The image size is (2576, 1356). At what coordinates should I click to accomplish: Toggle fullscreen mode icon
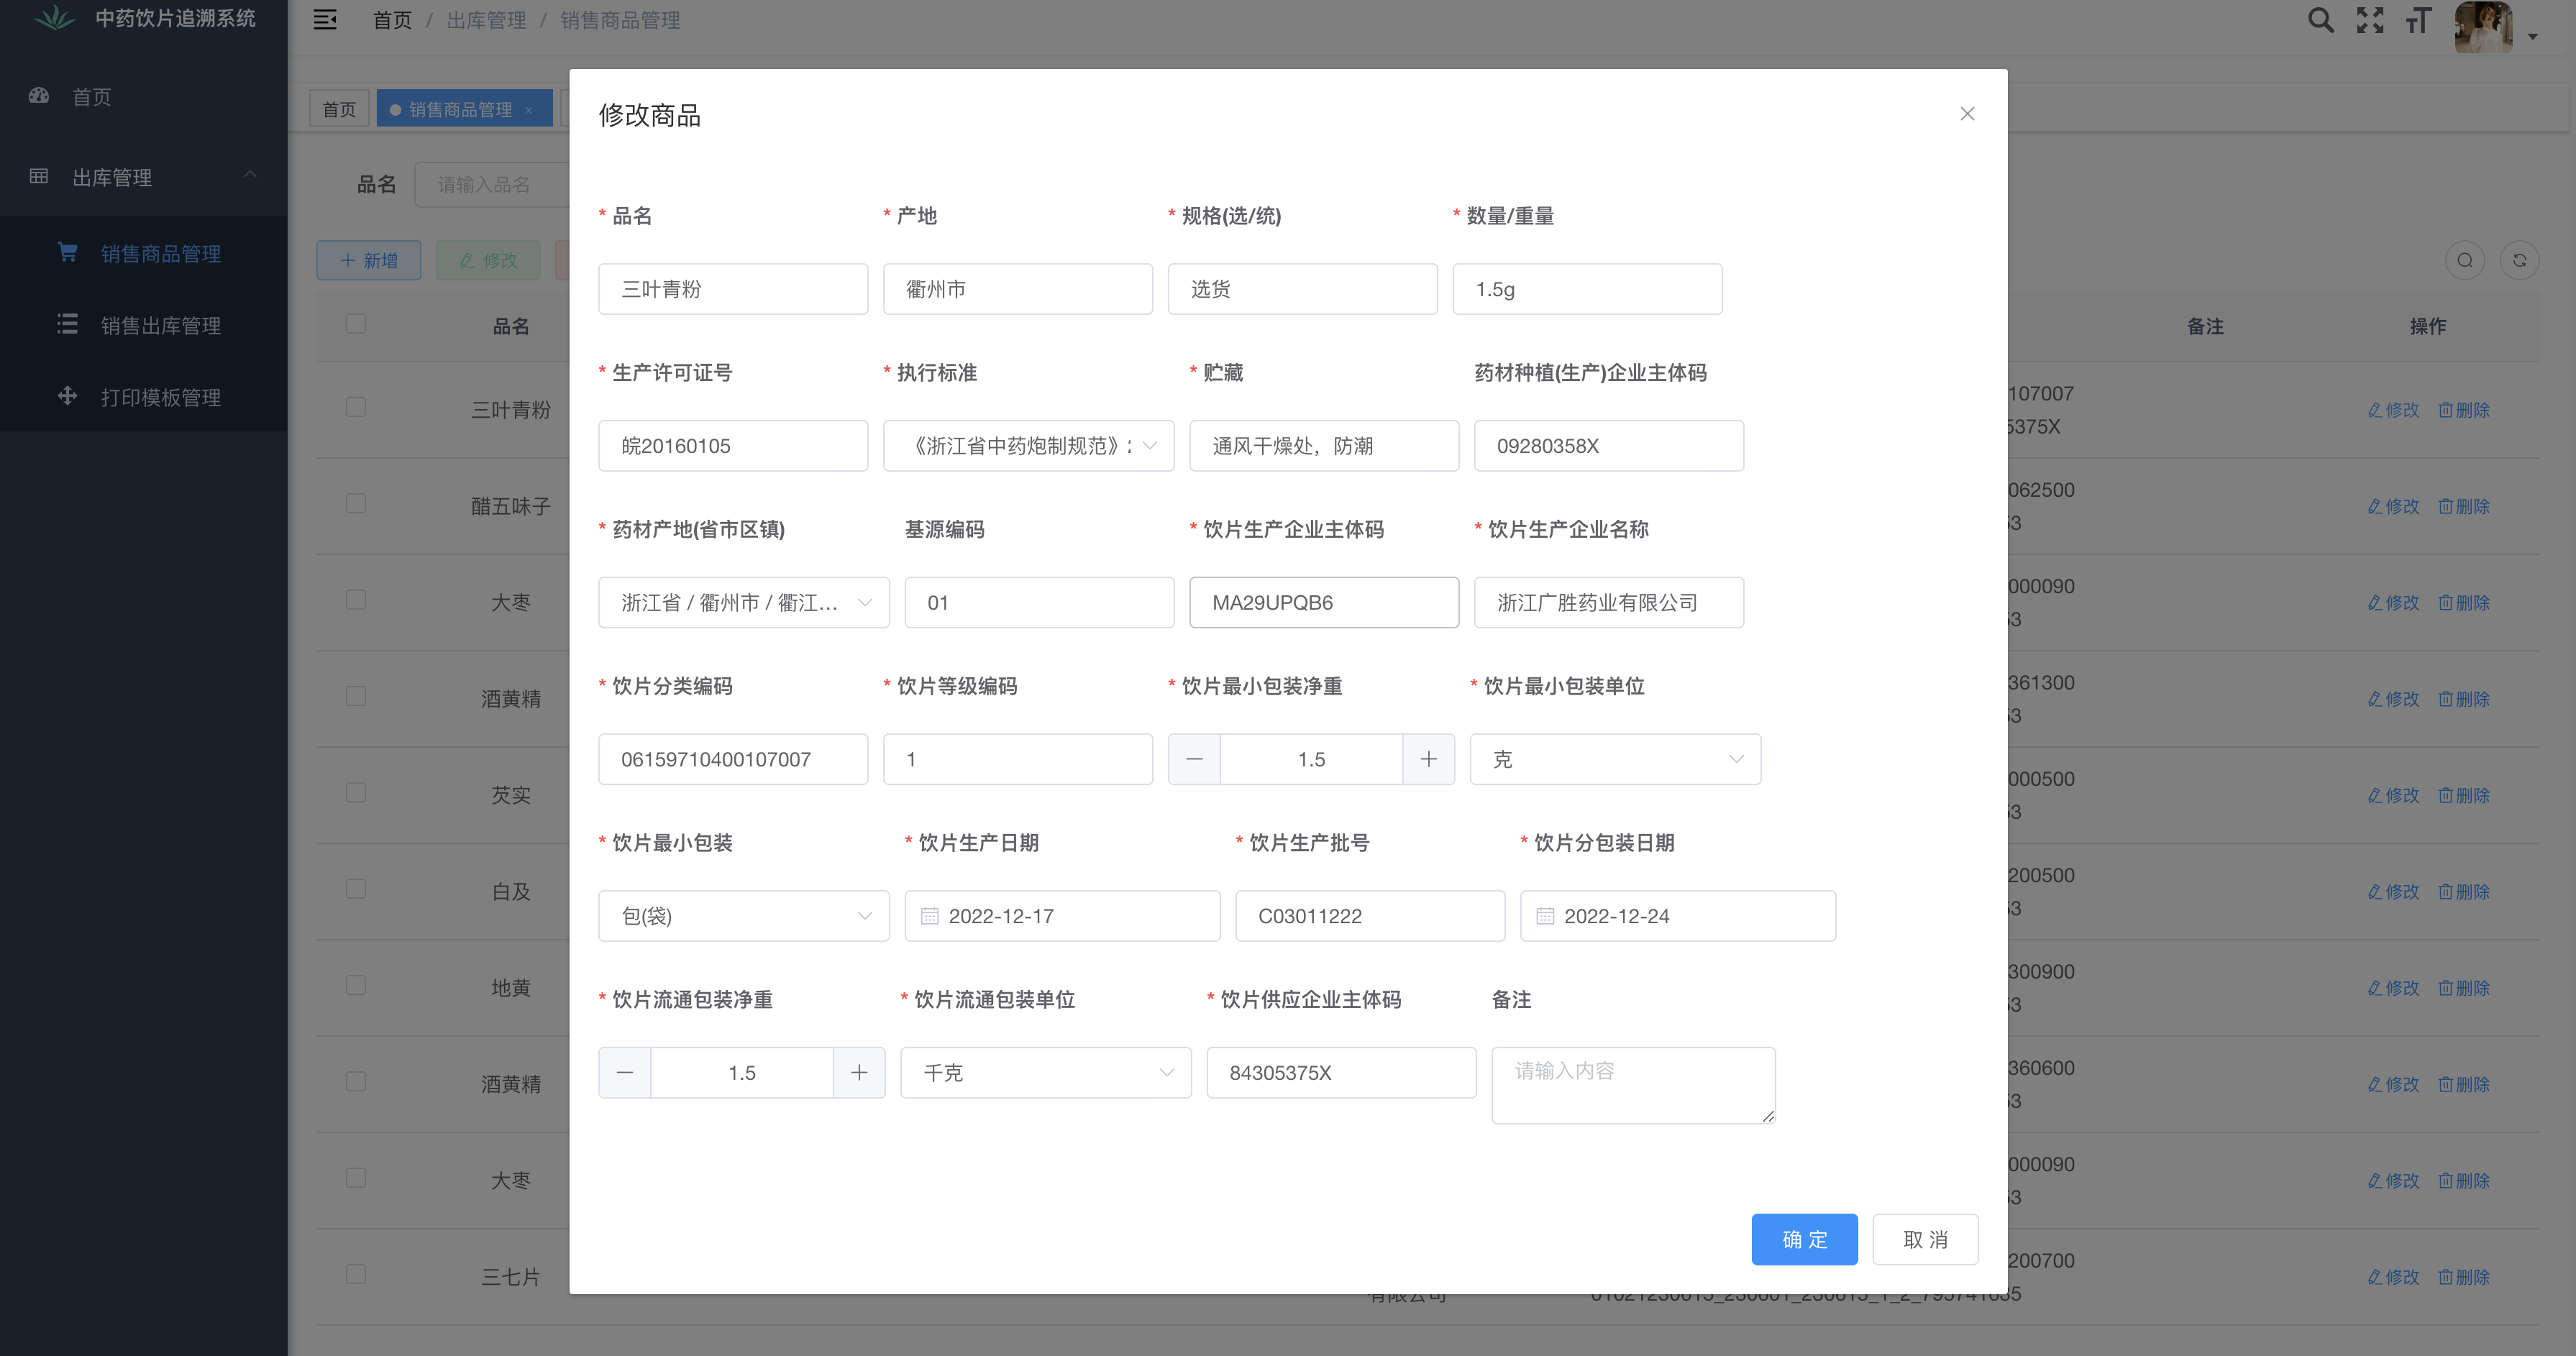pos(2370,20)
